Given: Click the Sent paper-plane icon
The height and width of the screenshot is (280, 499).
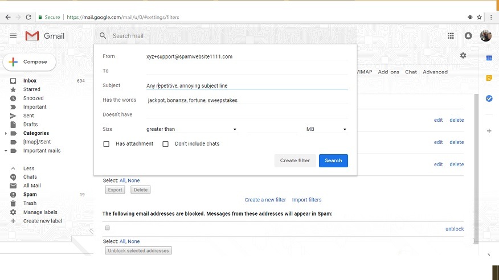Looking at the screenshot, I should pyautogui.click(x=13, y=116).
